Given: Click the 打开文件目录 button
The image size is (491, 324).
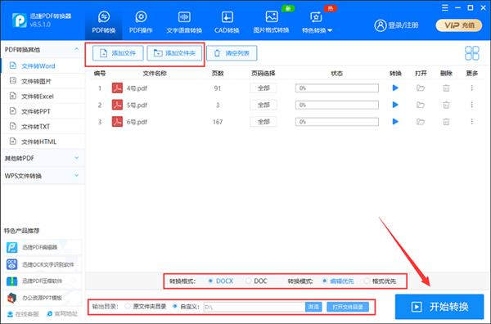Looking at the screenshot, I should 348,307.
